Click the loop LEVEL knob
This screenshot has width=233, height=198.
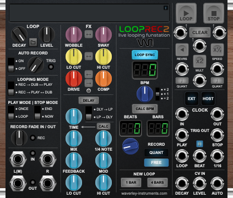click(47, 35)
